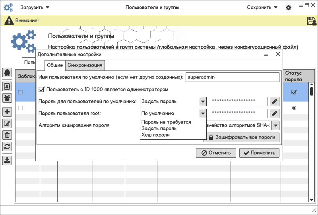
Task: Click the download/import icon in sidebar
Action: click(x=7, y=160)
